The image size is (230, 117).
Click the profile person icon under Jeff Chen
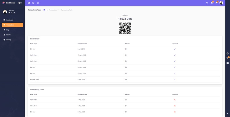click(x=12, y=13)
